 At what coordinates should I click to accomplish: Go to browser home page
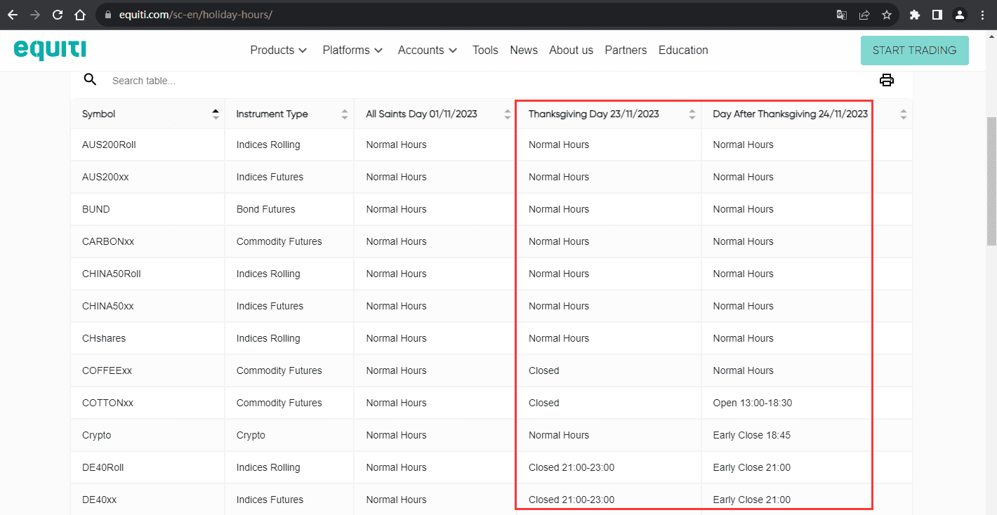point(80,15)
